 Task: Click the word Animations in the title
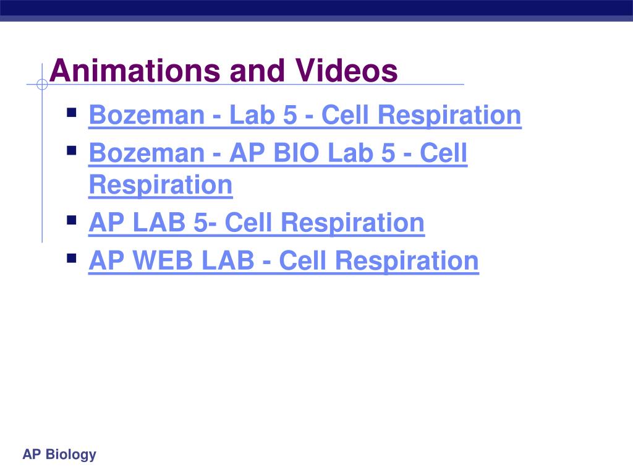point(134,71)
